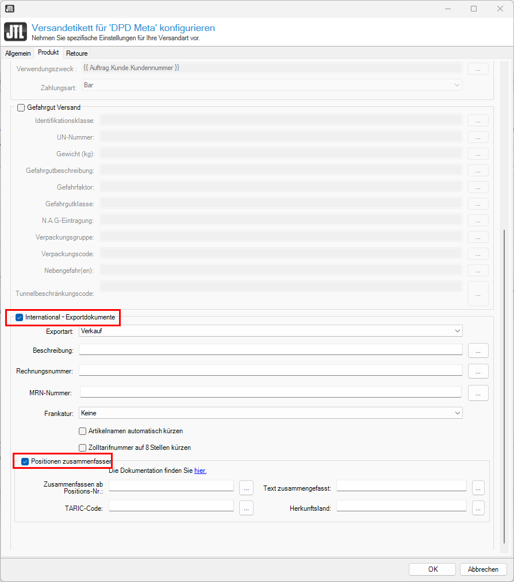The width and height of the screenshot is (514, 582).
Task: Click the ellipsis button next to Beschreibung
Action: (478, 350)
